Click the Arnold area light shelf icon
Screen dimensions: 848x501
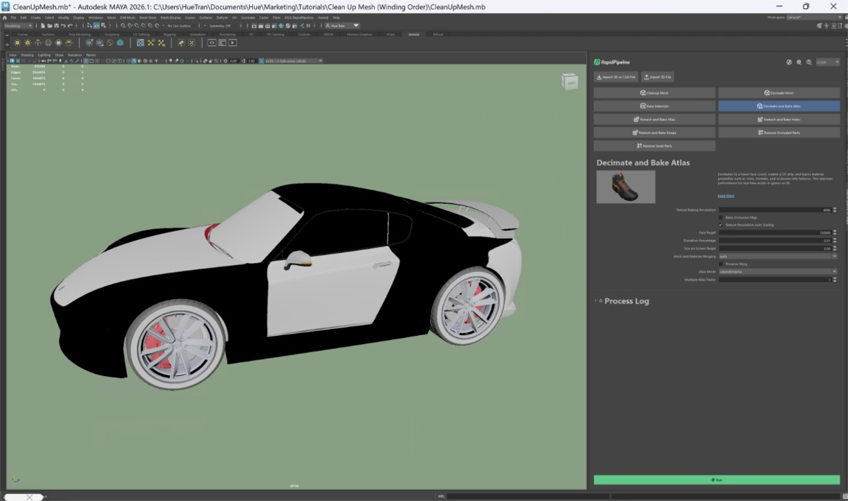coord(17,42)
